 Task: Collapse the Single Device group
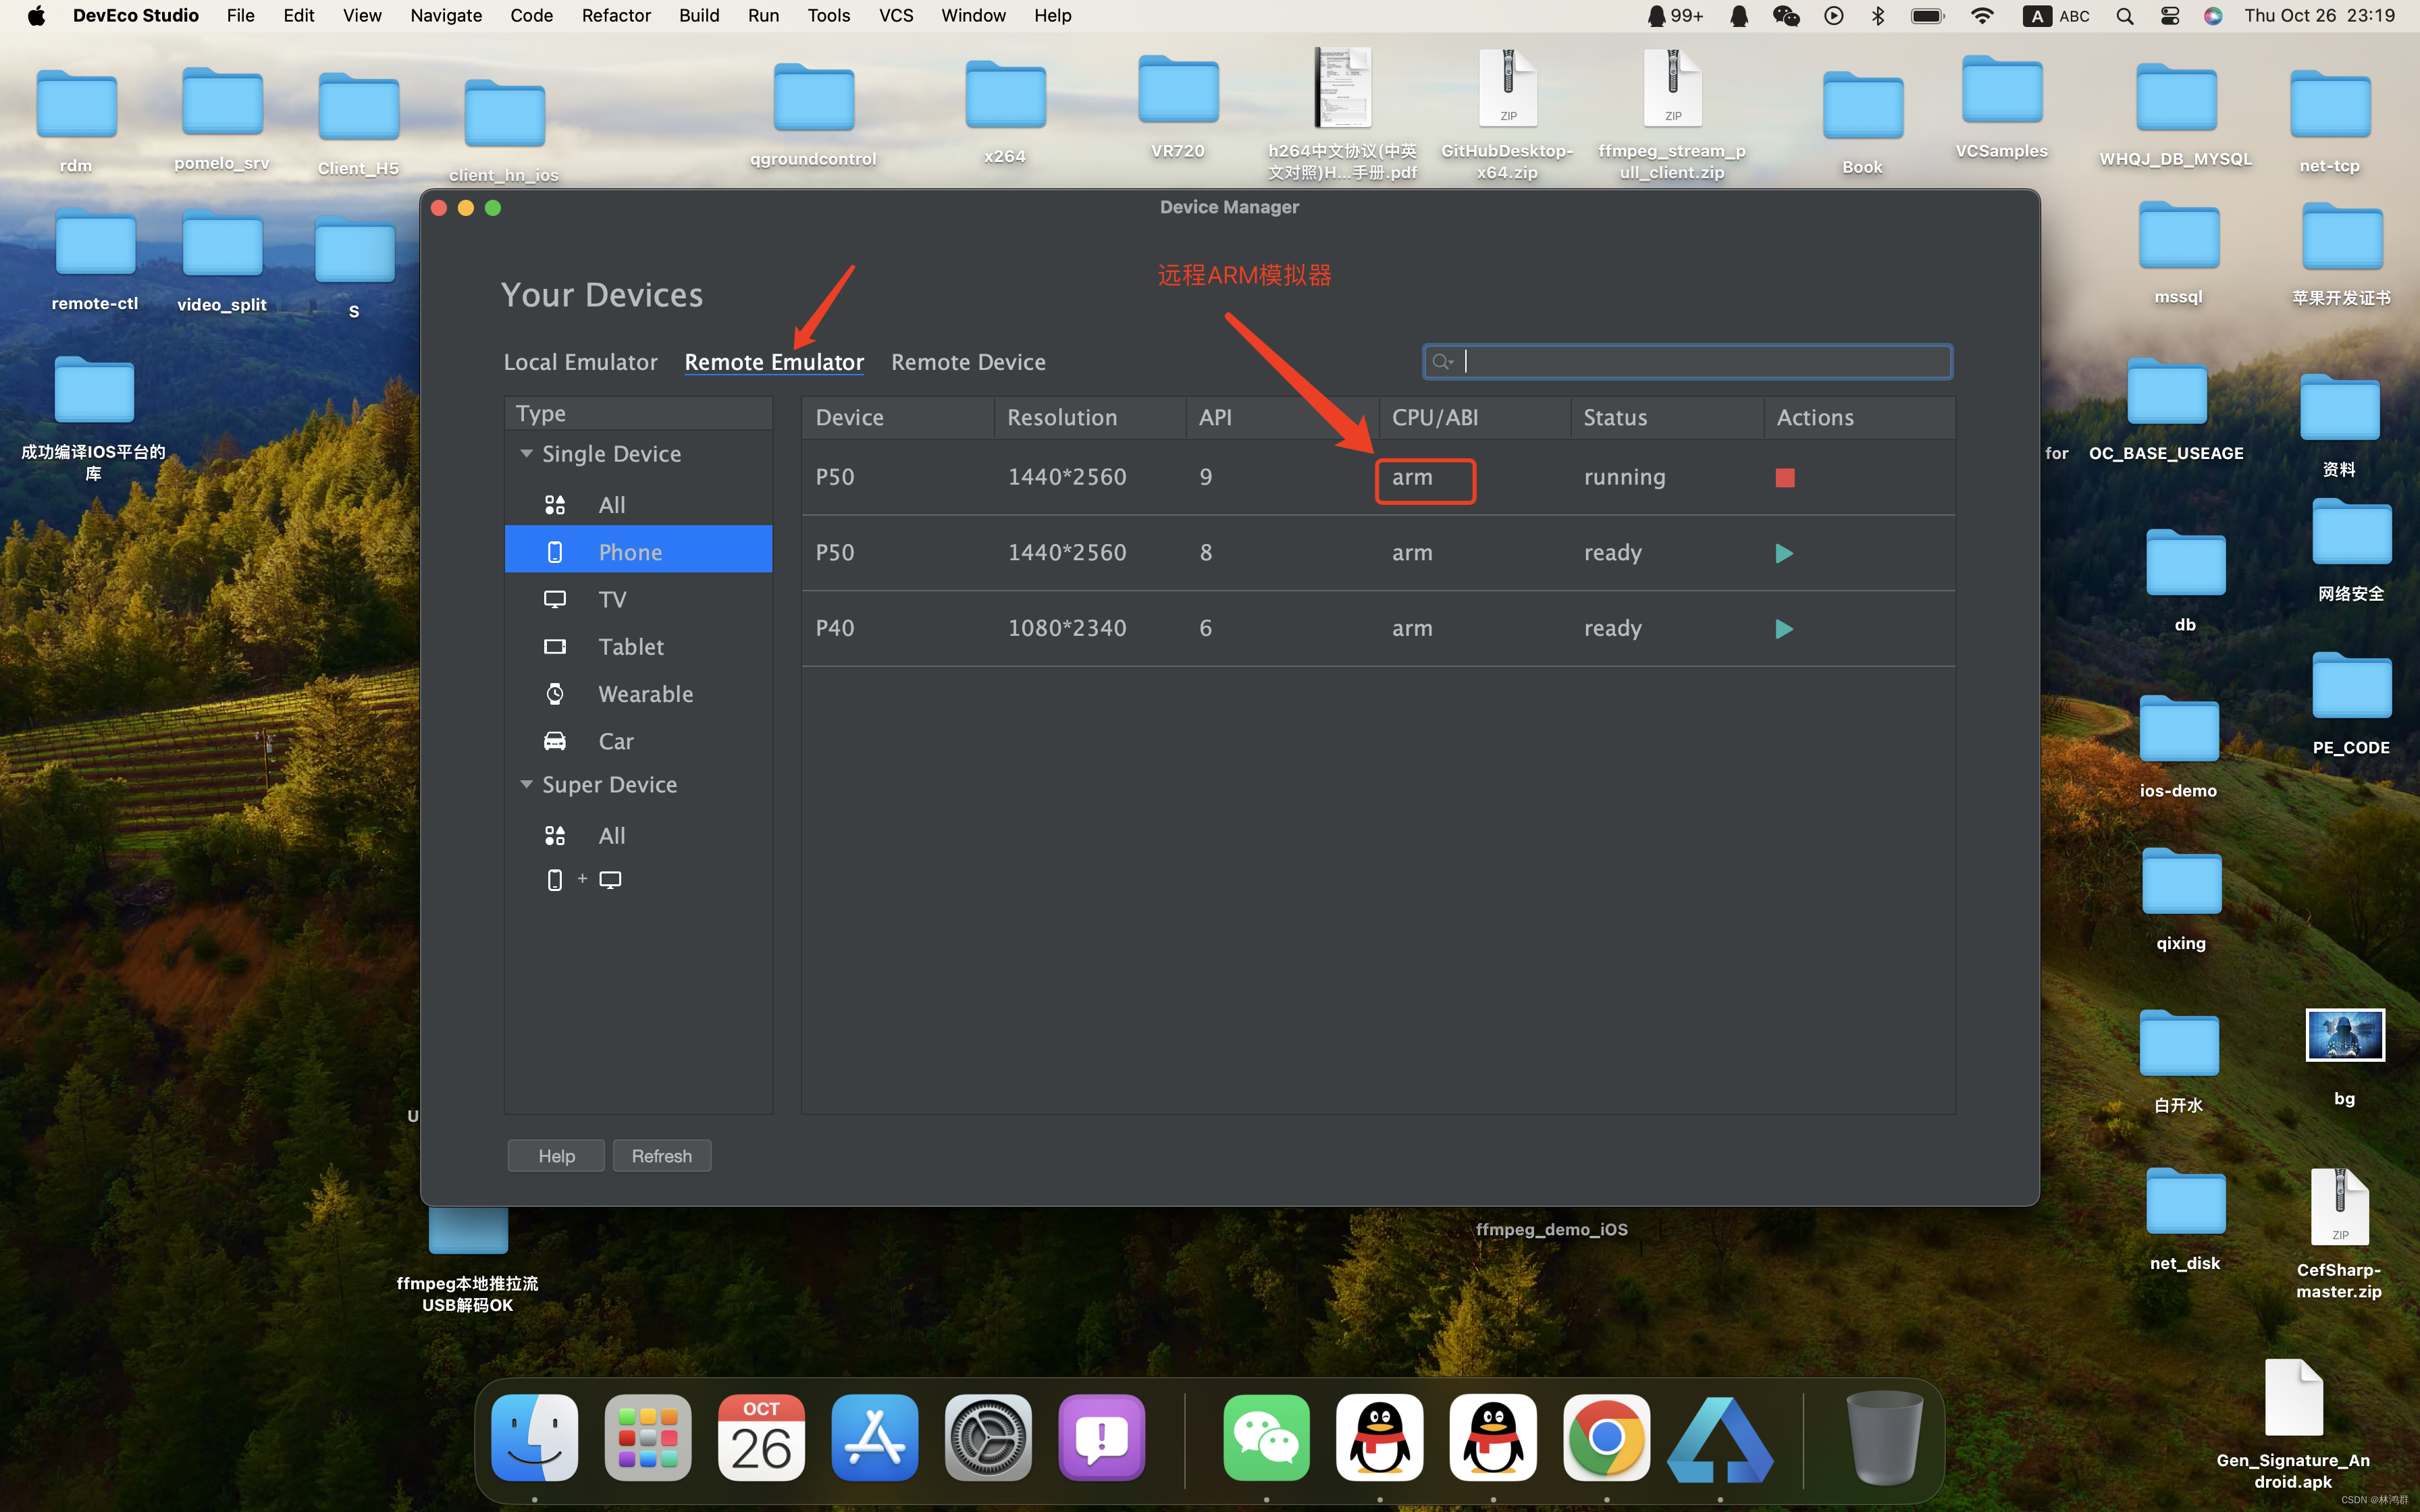pos(526,454)
